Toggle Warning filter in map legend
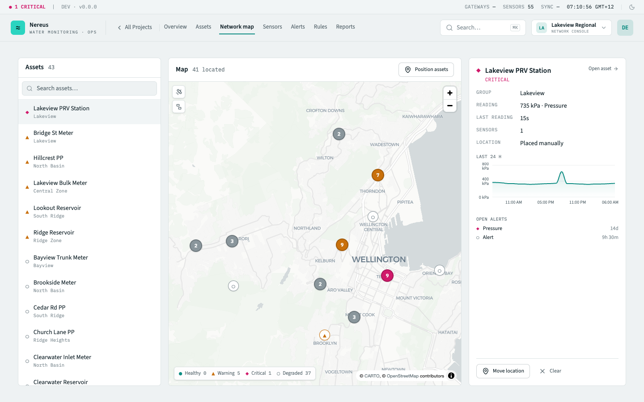Image resolution: width=644 pixels, height=402 pixels. tap(226, 373)
